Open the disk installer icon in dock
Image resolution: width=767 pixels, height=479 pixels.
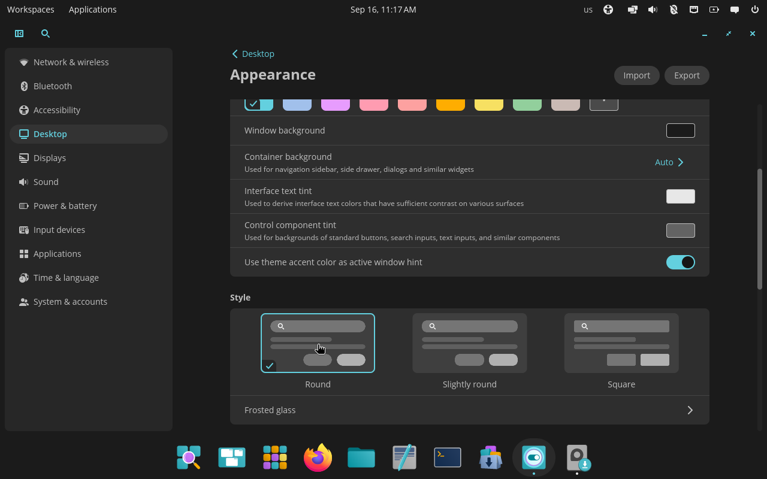[x=578, y=457]
